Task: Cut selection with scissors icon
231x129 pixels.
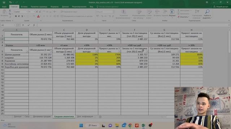Action: [x=10, y=10]
